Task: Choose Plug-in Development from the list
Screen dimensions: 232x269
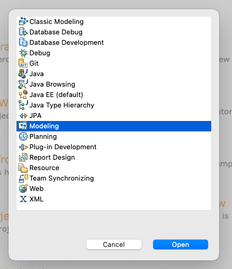Action: (114, 147)
